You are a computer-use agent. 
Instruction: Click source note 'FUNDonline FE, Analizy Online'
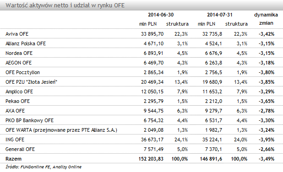click(x=51, y=167)
